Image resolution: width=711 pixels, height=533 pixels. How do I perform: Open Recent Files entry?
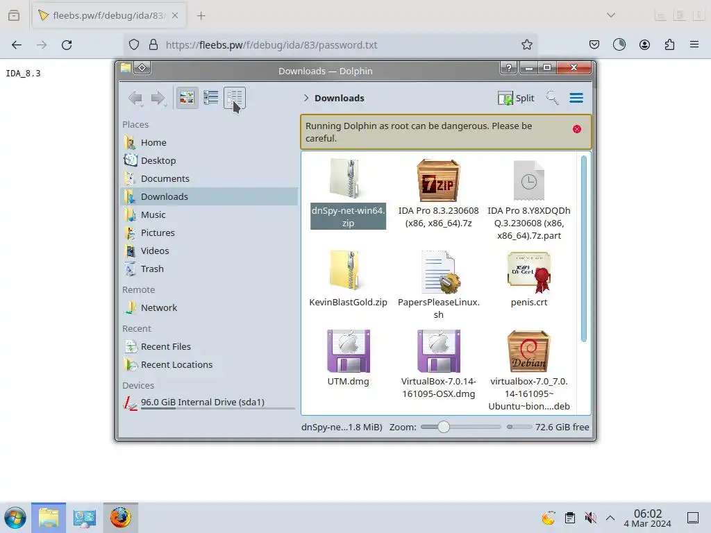pos(210,347)
